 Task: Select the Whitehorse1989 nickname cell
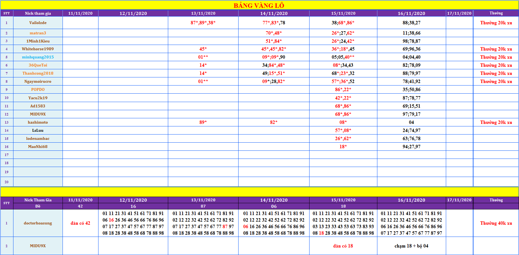coord(38,49)
